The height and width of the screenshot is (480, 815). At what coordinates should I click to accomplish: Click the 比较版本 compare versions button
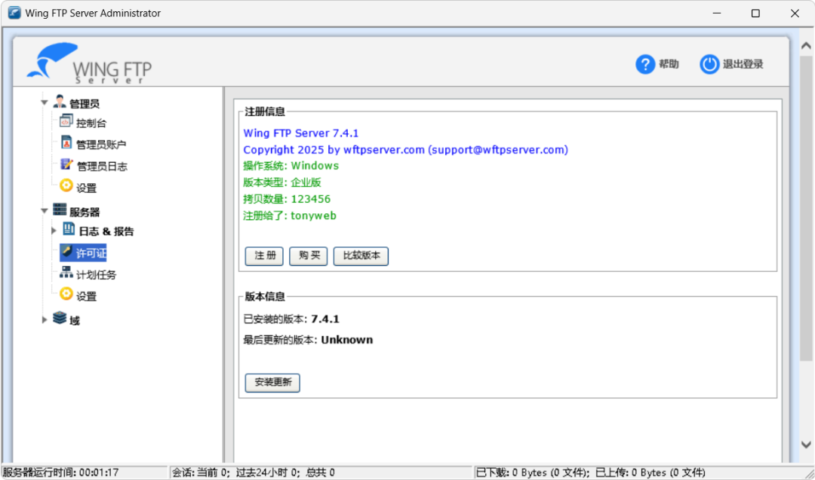pos(361,256)
